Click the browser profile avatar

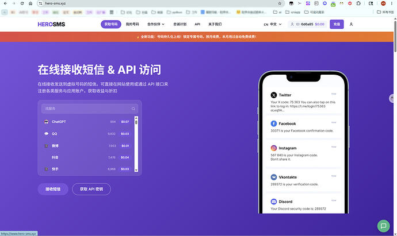[383, 3]
